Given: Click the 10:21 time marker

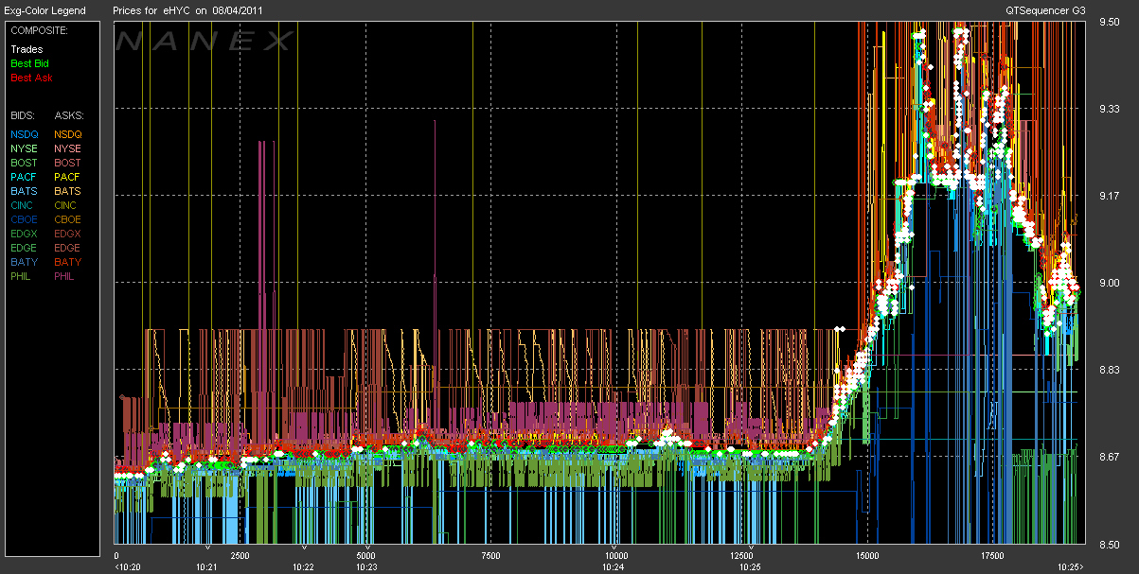Looking at the screenshot, I should coord(206,567).
